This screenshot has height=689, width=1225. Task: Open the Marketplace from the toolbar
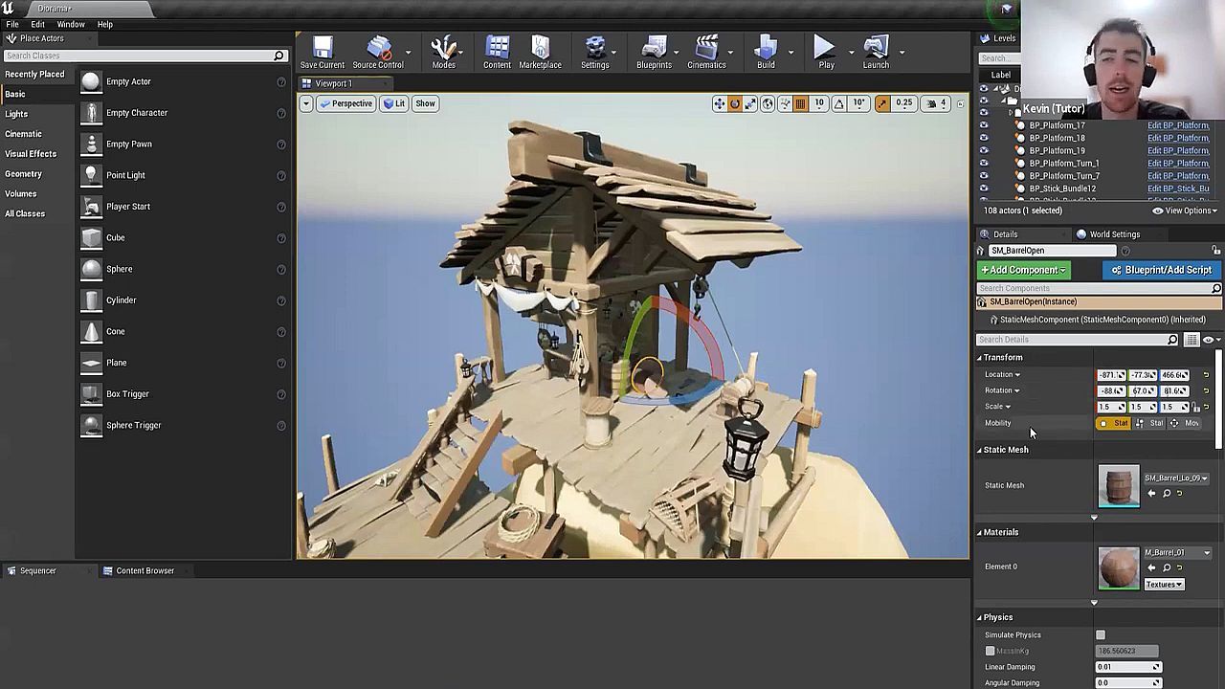[x=540, y=53]
